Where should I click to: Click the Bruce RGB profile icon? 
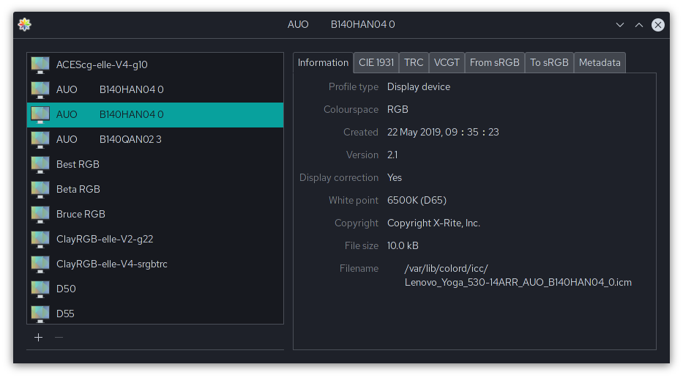(x=40, y=214)
